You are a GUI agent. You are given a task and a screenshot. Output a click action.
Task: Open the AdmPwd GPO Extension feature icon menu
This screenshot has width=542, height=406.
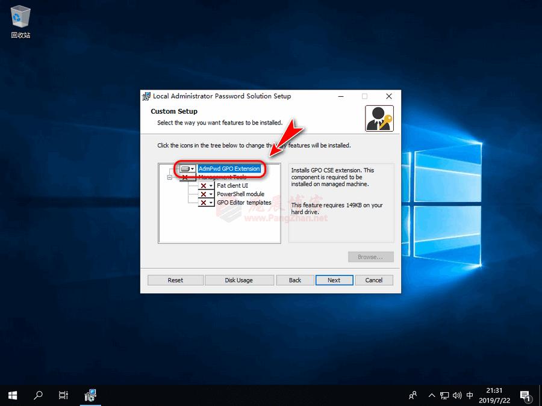pyautogui.click(x=185, y=168)
